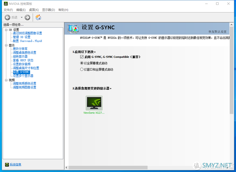Click the horizontal scrollbar thumb

coord(108,167)
